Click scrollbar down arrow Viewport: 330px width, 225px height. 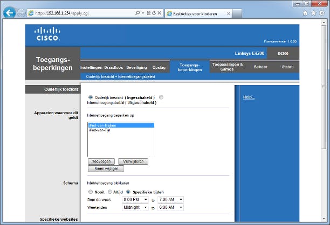324,219
